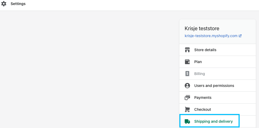Image resolution: width=259 pixels, height=128 pixels.
Task: Visit the krisje-teststore.myshopify.com link
Action: pos(211,36)
